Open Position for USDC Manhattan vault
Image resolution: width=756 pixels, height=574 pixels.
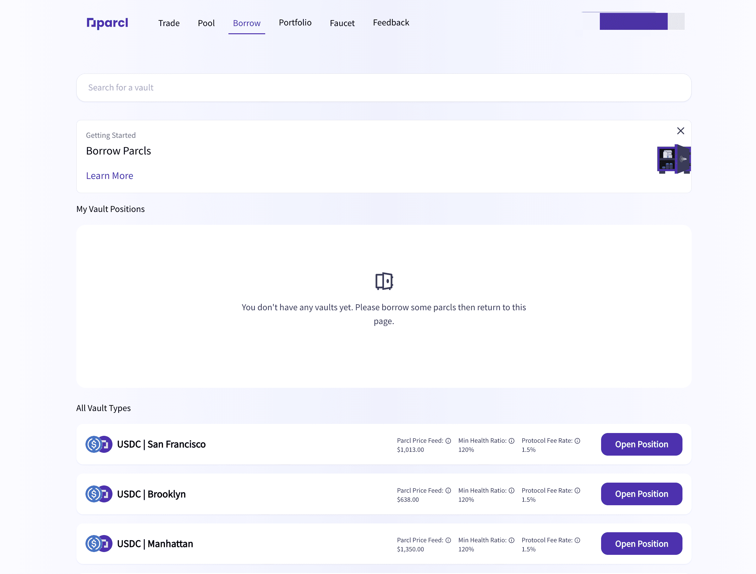(641, 544)
